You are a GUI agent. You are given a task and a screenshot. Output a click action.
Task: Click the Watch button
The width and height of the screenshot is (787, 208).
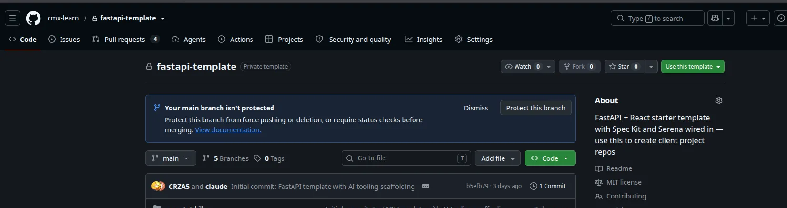click(522, 67)
